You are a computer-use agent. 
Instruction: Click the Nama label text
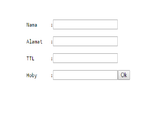tap(32, 25)
